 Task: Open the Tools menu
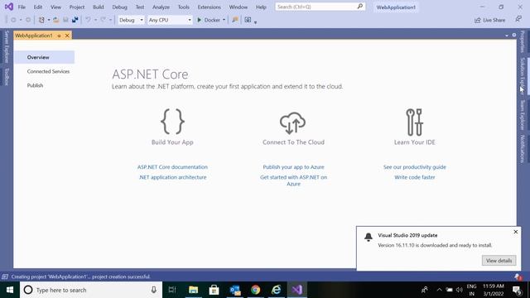[184, 7]
